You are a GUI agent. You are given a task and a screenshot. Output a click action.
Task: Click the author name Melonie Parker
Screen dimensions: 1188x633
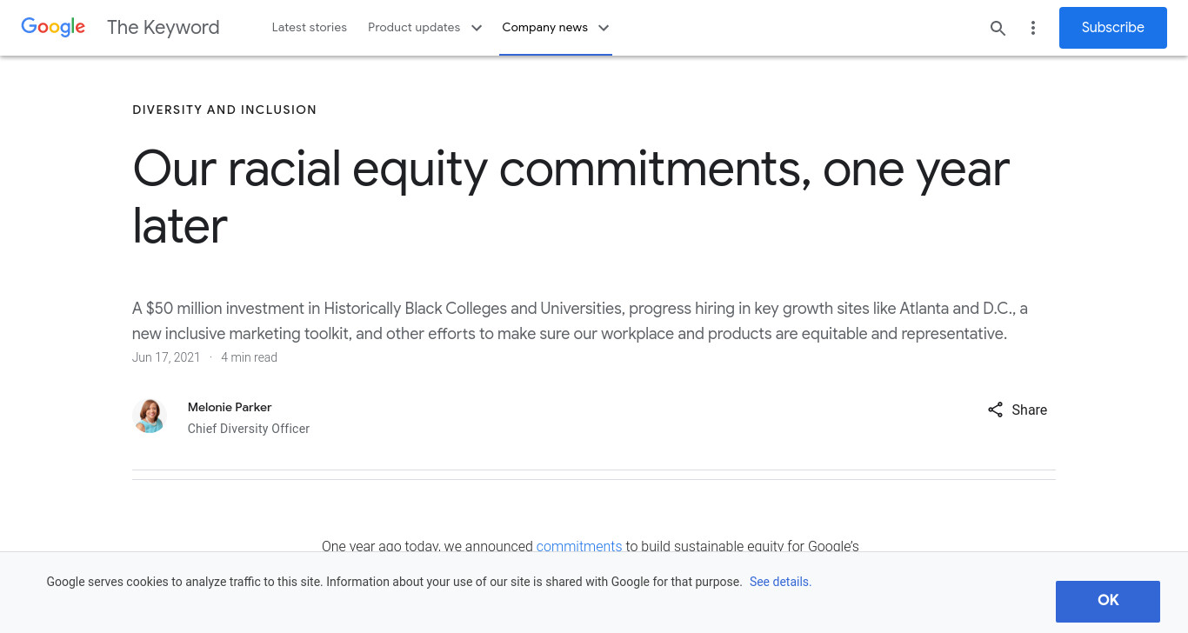[230, 407]
